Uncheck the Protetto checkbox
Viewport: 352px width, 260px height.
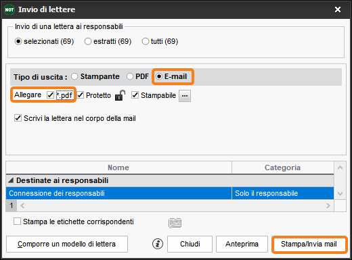(x=81, y=95)
